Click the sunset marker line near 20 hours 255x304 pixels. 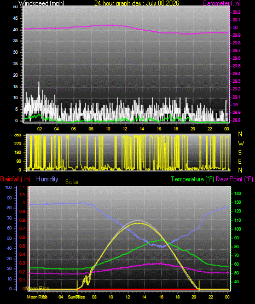[x=199, y=285]
